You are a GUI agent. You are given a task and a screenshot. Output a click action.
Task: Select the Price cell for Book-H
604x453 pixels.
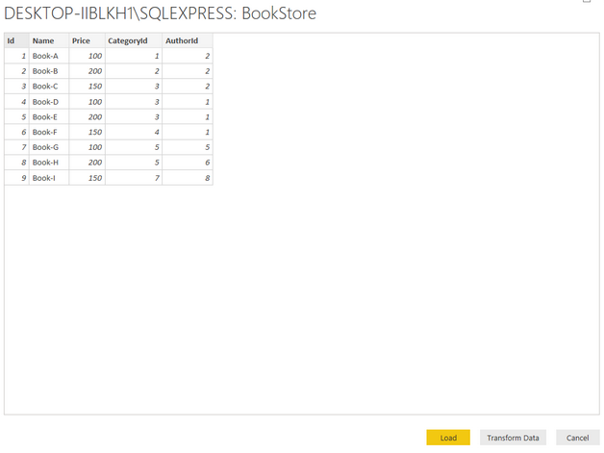pyautogui.click(x=87, y=164)
